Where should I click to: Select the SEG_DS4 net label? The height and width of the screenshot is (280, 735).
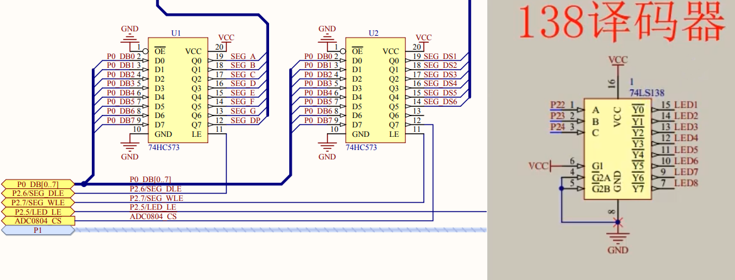point(440,84)
